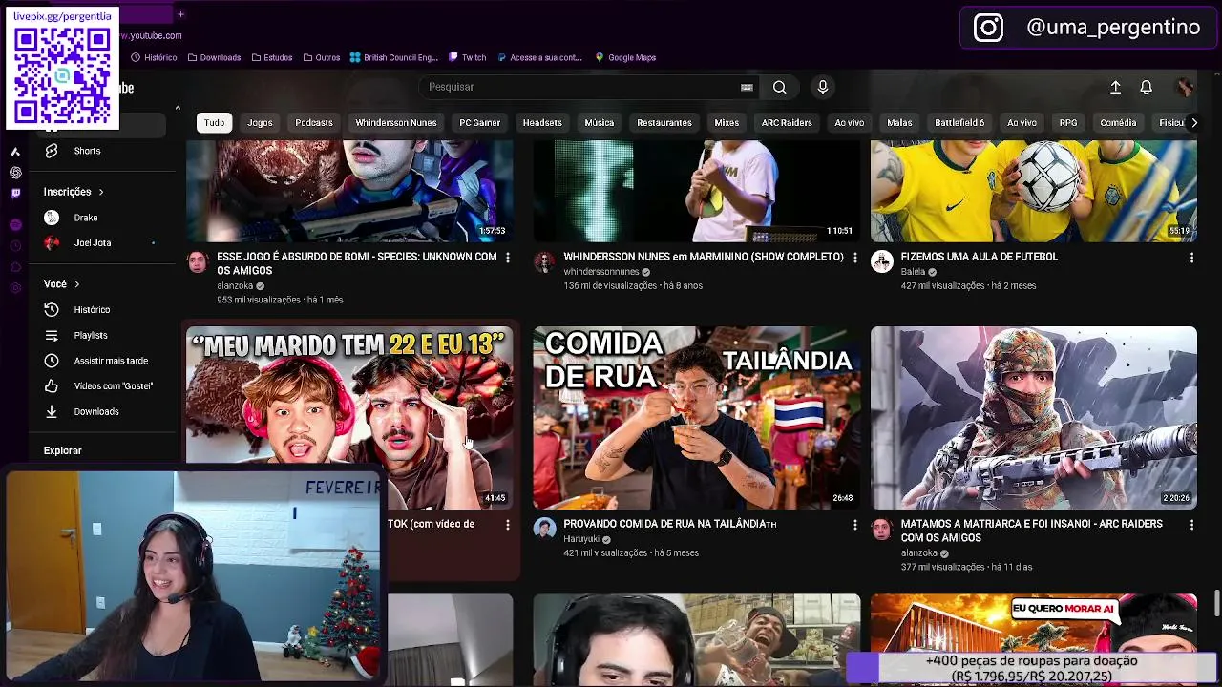
Task: Click the Explorar sidebar heading
Action: (x=62, y=450)
